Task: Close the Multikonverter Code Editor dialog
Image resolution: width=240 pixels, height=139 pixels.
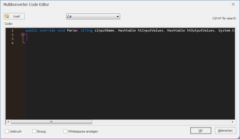Action: (x=233, y=4)
